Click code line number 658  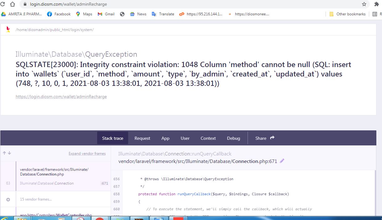(116, 194)
